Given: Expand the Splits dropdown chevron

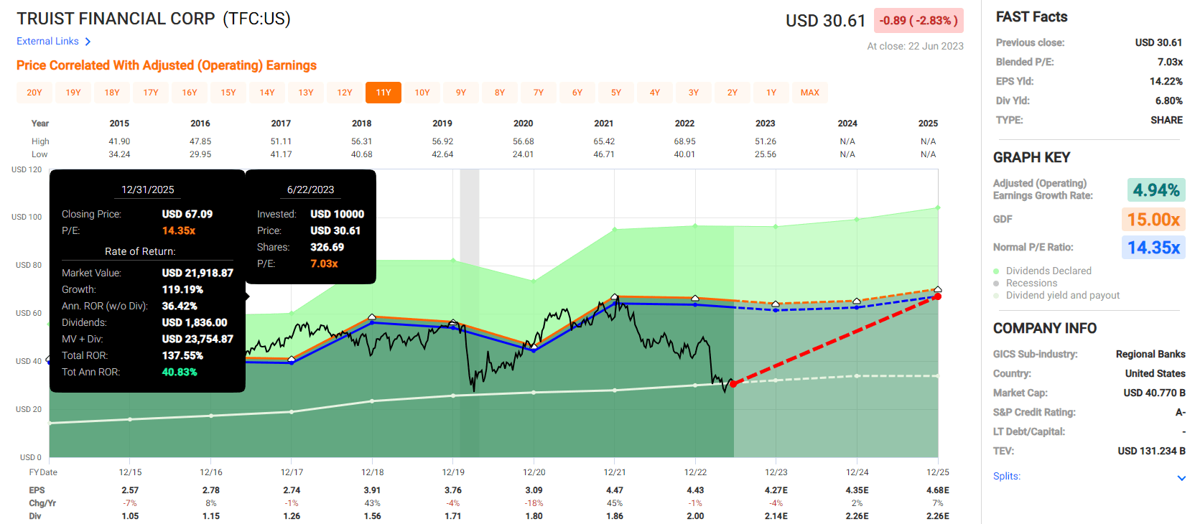Looking at the screenshot, I should click(x=1181, y=478).
